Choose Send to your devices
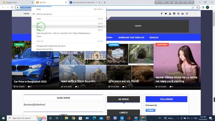The height and width of the screenshot is (121, 215). 69,14
